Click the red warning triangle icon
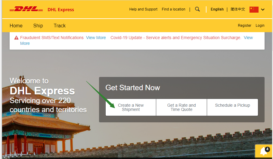This screenshot has height=159, width=273. [16, 38]
